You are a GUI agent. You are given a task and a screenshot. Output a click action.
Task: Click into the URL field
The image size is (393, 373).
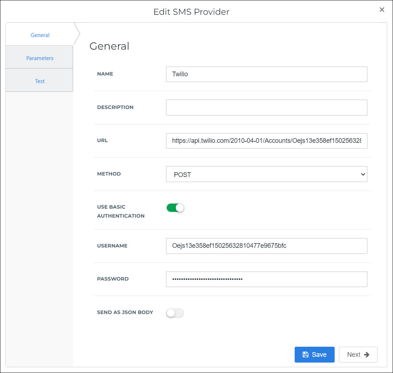pos(267,141)
